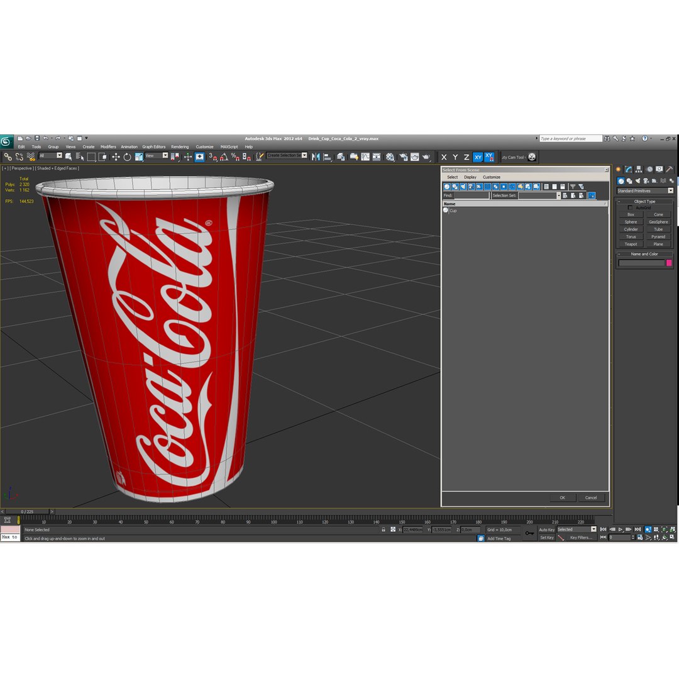679x679 pixels.
Task: Click the Auto Key button
Action: [546, 529]
